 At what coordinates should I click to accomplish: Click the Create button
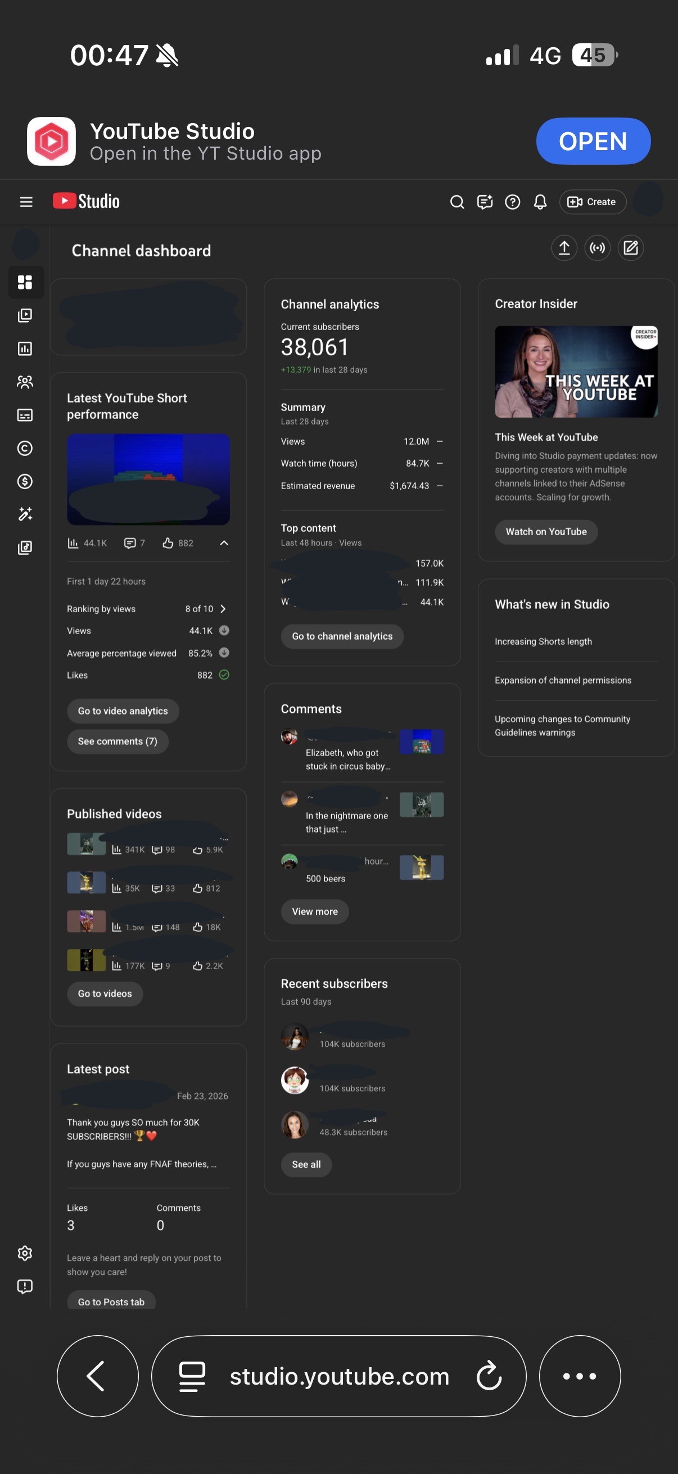(x=592, y=201)
